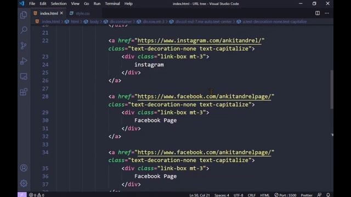Close the index.html tab
Screen dimensions: 351x197
click(x=61, y=13)
